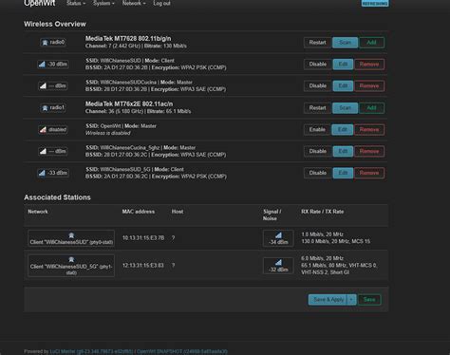Open the OpenWrt SNAPSHOT footer link
Image resolution: width=450 pixels, height=355 pixels.
[182, 351]
